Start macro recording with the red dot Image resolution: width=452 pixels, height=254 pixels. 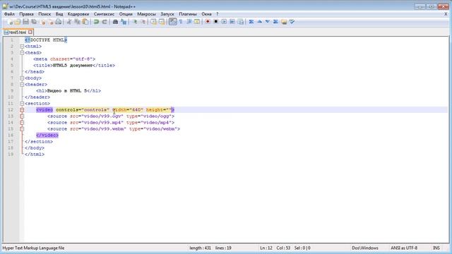click(x=208, y=22)
